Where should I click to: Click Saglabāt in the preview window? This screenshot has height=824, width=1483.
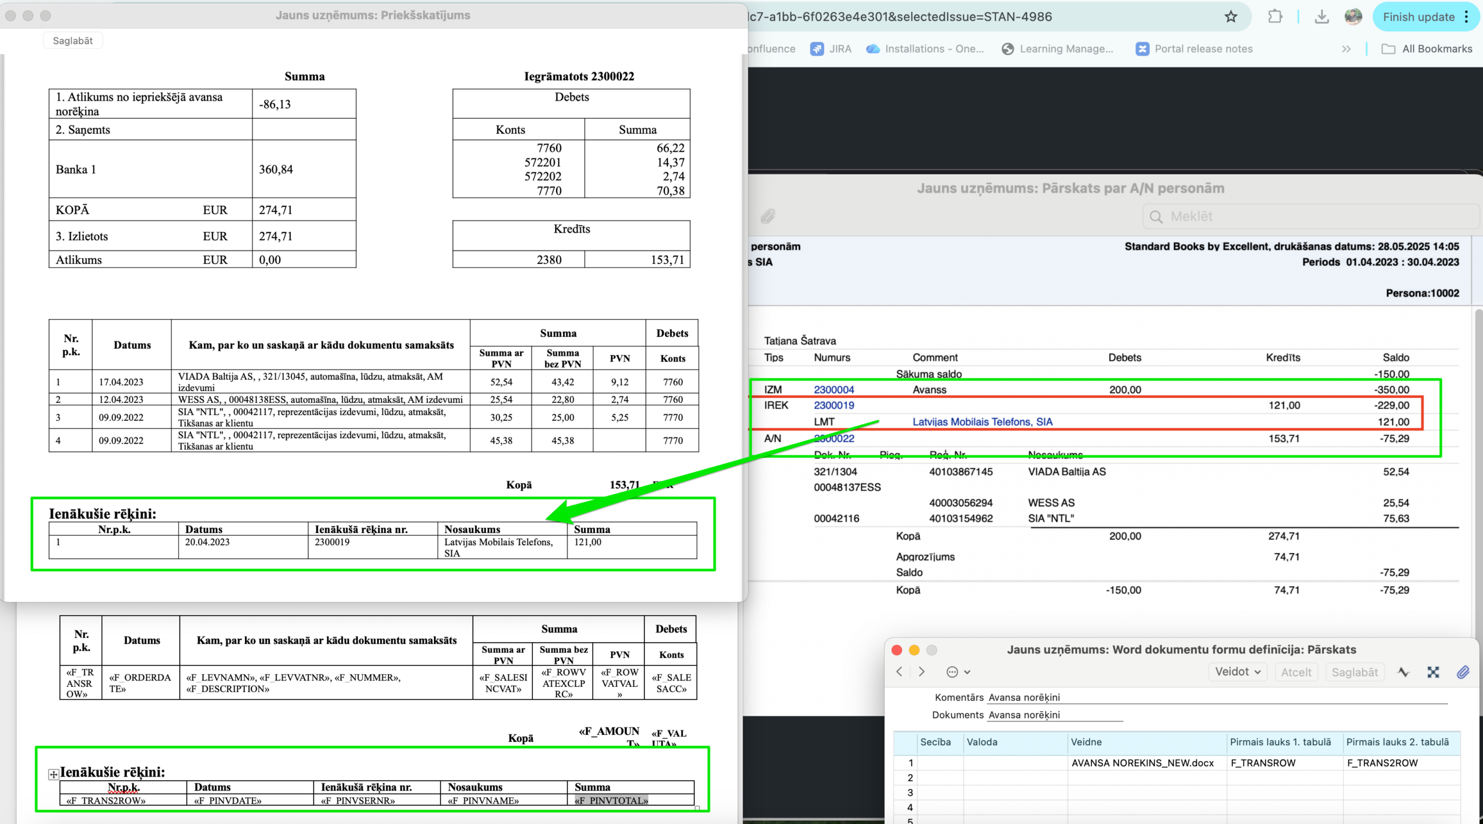point(72,41)
